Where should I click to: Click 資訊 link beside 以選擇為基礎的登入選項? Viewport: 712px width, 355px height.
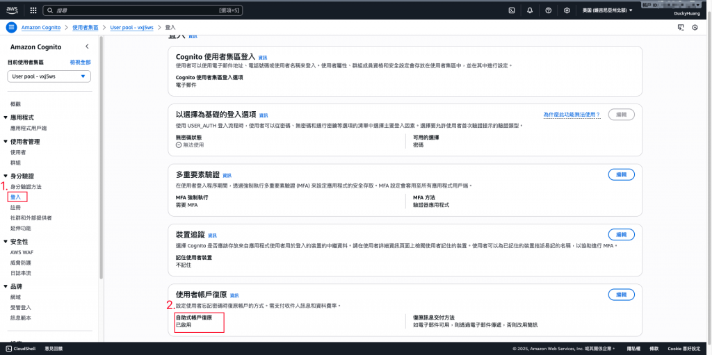tap(264, 115)
